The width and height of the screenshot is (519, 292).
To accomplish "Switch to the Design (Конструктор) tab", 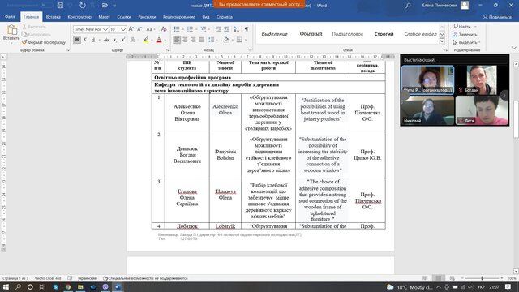I will 79,16.
